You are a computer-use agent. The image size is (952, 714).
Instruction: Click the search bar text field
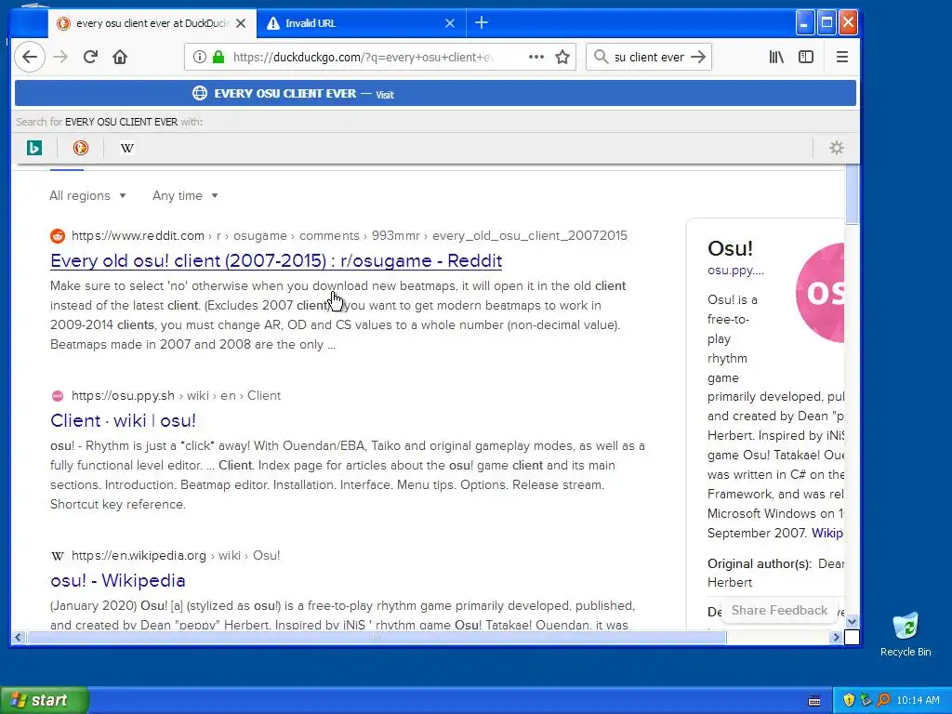(649, 57)
